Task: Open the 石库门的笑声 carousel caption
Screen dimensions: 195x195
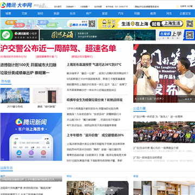Action: point(149,99)
